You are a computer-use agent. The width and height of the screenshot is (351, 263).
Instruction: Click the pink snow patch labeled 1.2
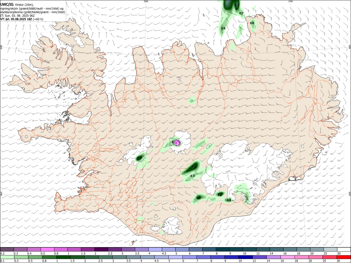coord(177,142)
